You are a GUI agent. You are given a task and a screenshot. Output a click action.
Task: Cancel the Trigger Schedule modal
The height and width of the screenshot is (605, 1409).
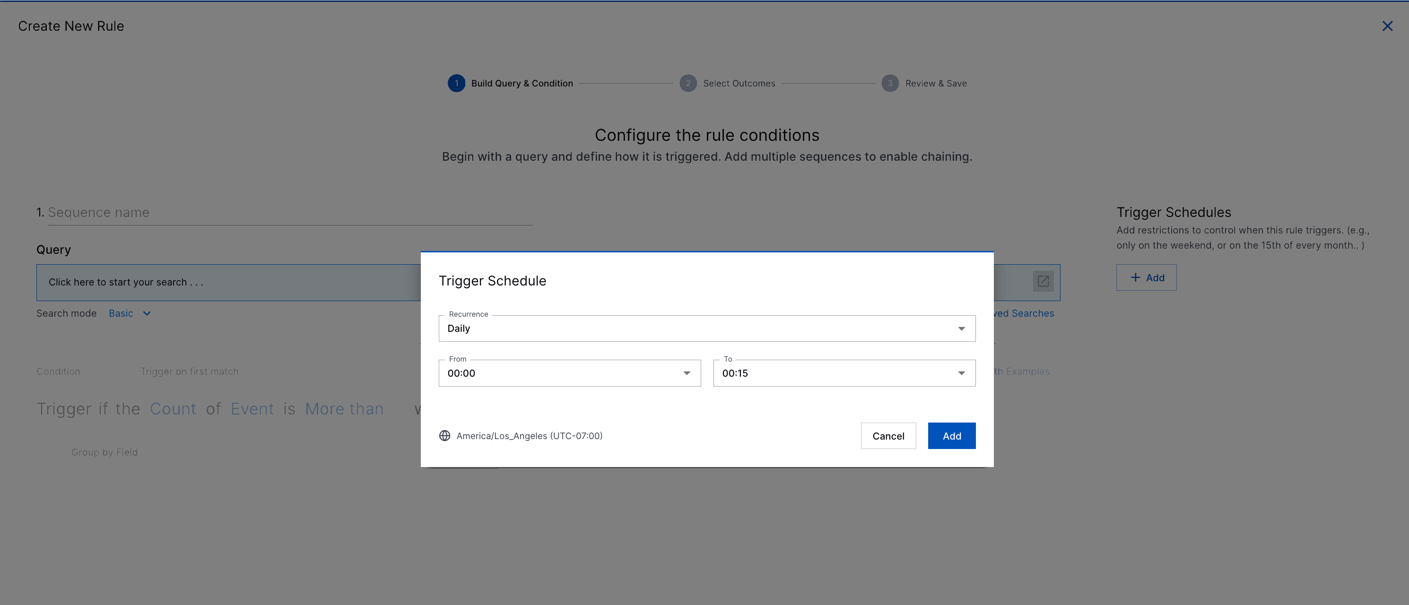[x=888, y=435]
